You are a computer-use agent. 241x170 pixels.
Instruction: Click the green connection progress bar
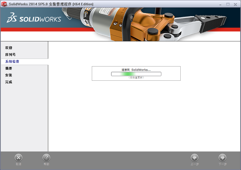pos(136,74)
